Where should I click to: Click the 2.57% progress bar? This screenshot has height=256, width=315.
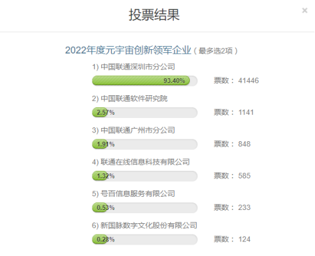tap(145, 112)
